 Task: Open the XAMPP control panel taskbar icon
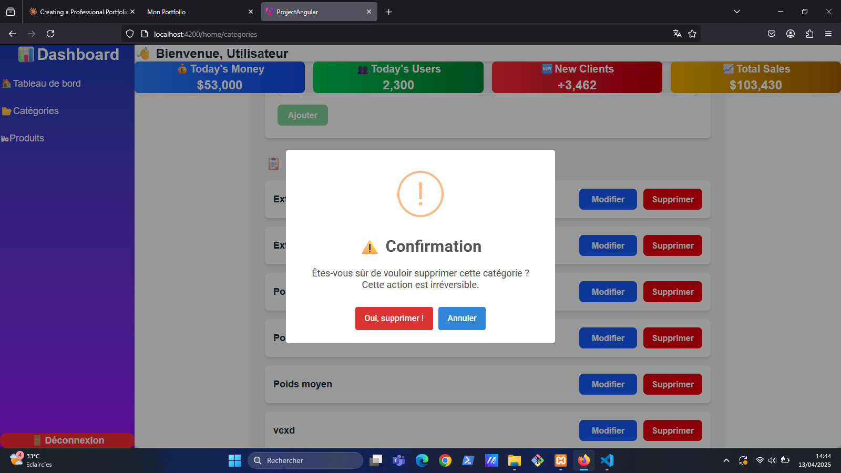click(561, 460)
